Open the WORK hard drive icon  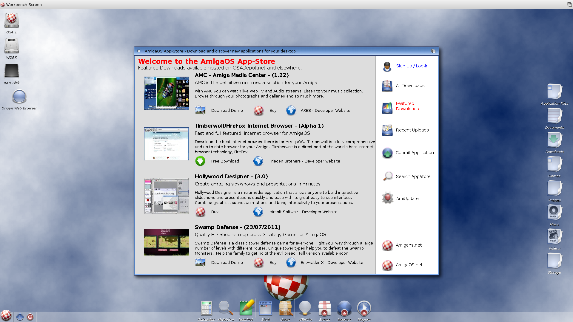pyautogui.click(x=12, y=46)
